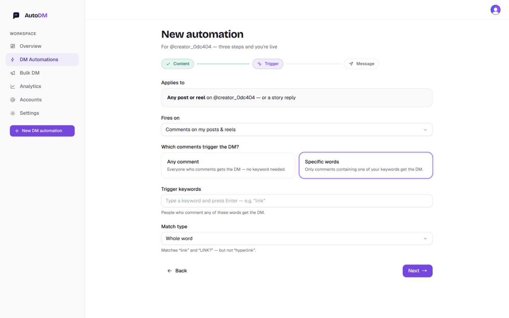
Task: Go to the Content step
Action: [x=177, y=64]
